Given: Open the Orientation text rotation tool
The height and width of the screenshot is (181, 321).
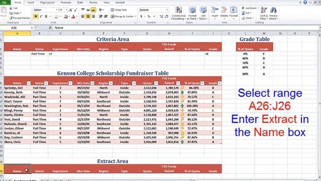Looking at the screenshot, I should tap(101, 10).
